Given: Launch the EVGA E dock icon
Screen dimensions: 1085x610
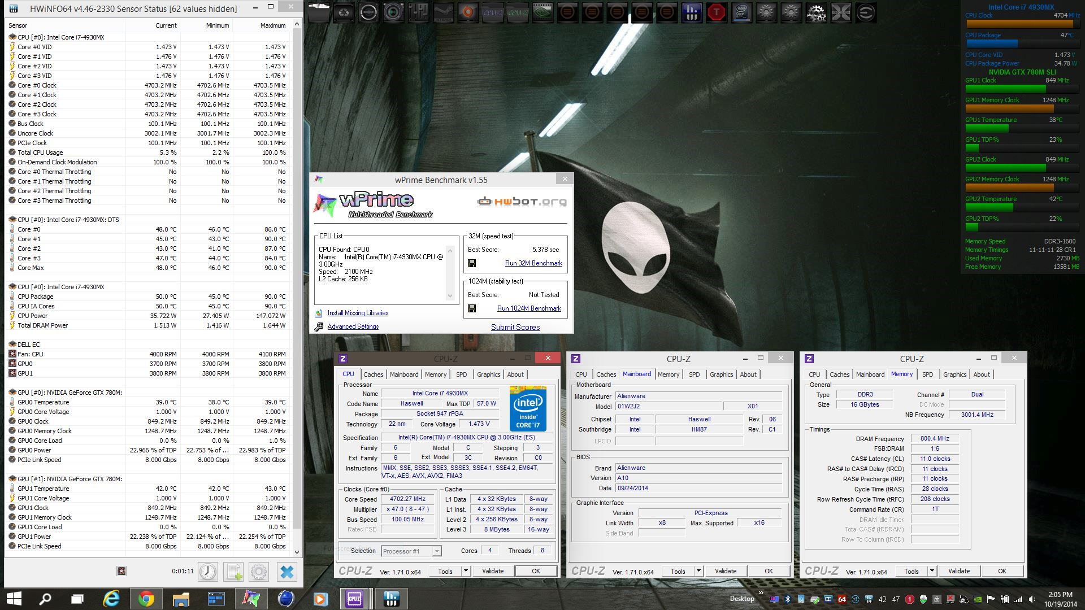Looking at the screenshot, I should (x=866, y=12).
